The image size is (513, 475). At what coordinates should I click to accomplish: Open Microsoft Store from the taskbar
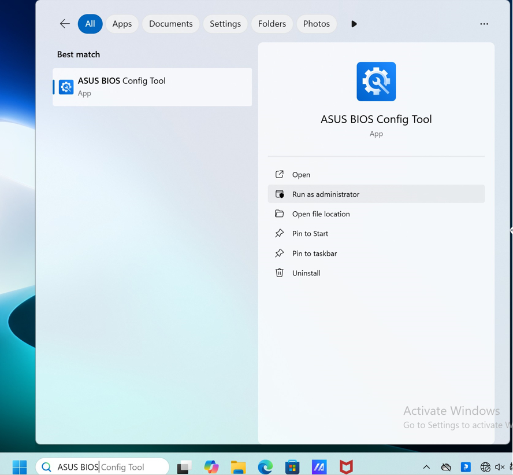click(x=292, y=467)
